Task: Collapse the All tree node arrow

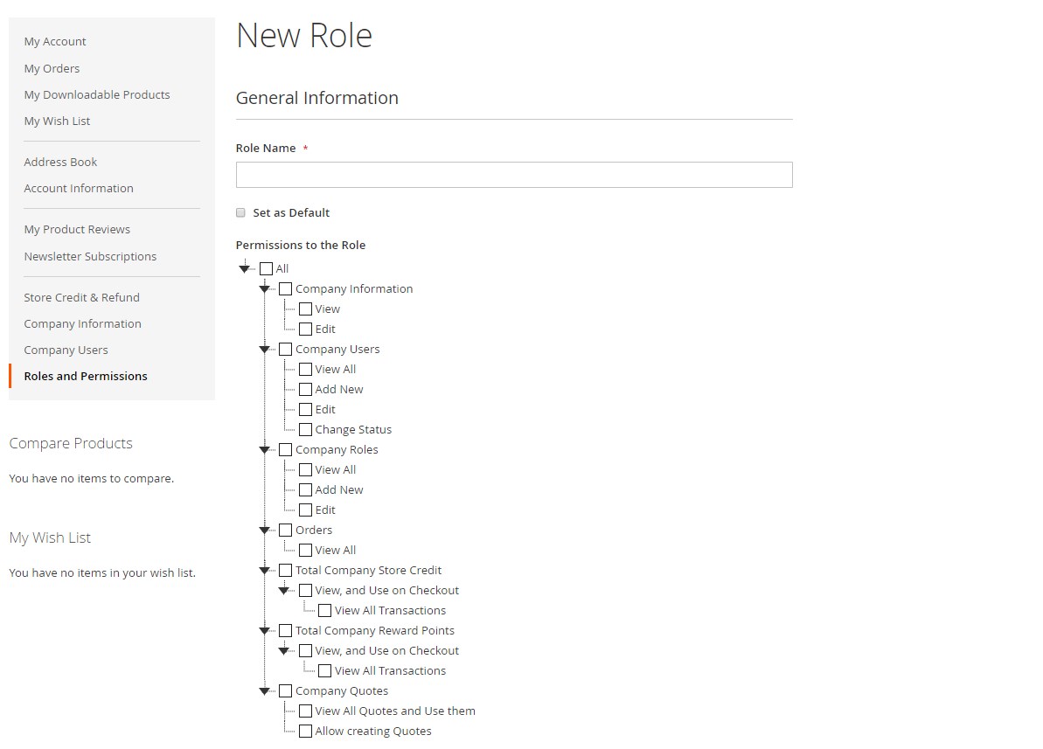Action: tap(245, 268)
